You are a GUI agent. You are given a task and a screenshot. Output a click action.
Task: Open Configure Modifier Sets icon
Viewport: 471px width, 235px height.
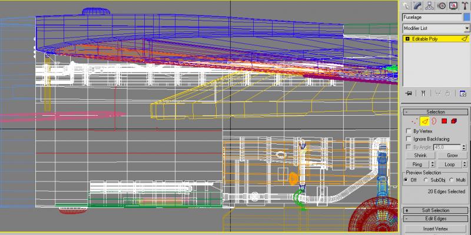click(x=463, y=93)
